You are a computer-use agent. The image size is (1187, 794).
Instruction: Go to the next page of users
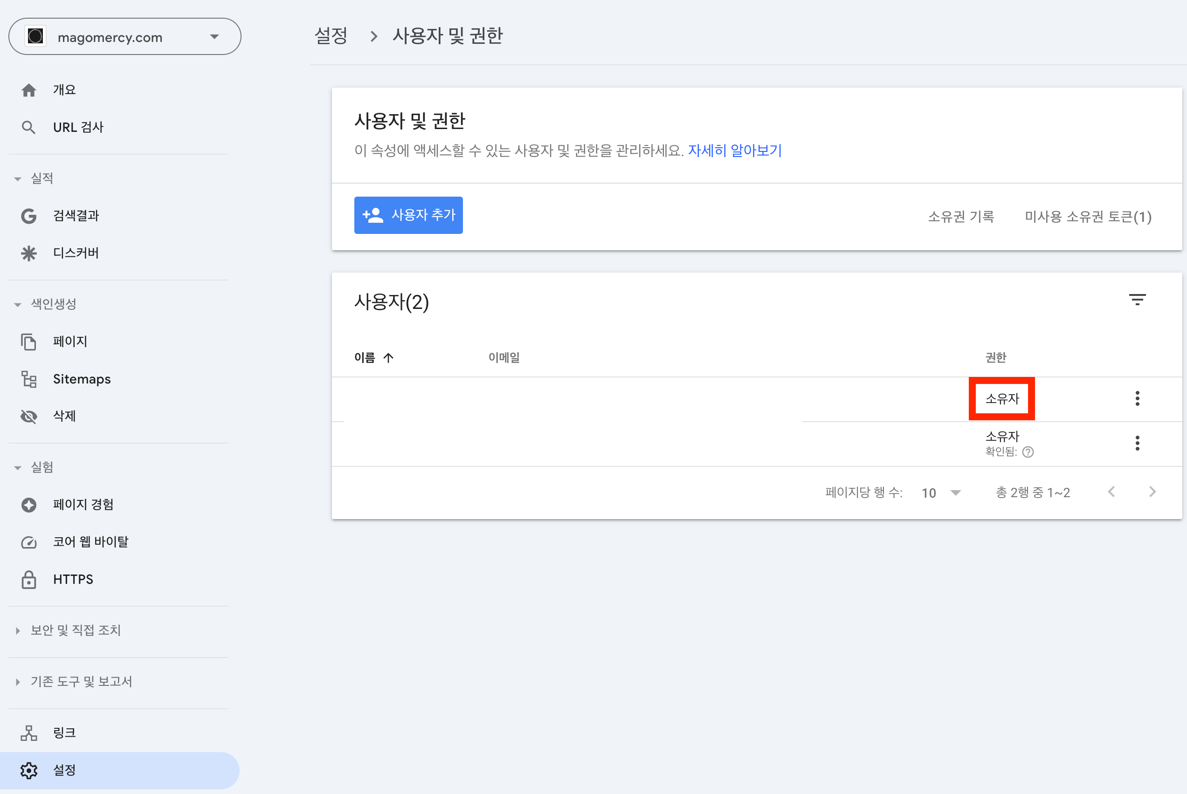[x=1152, y=492]
